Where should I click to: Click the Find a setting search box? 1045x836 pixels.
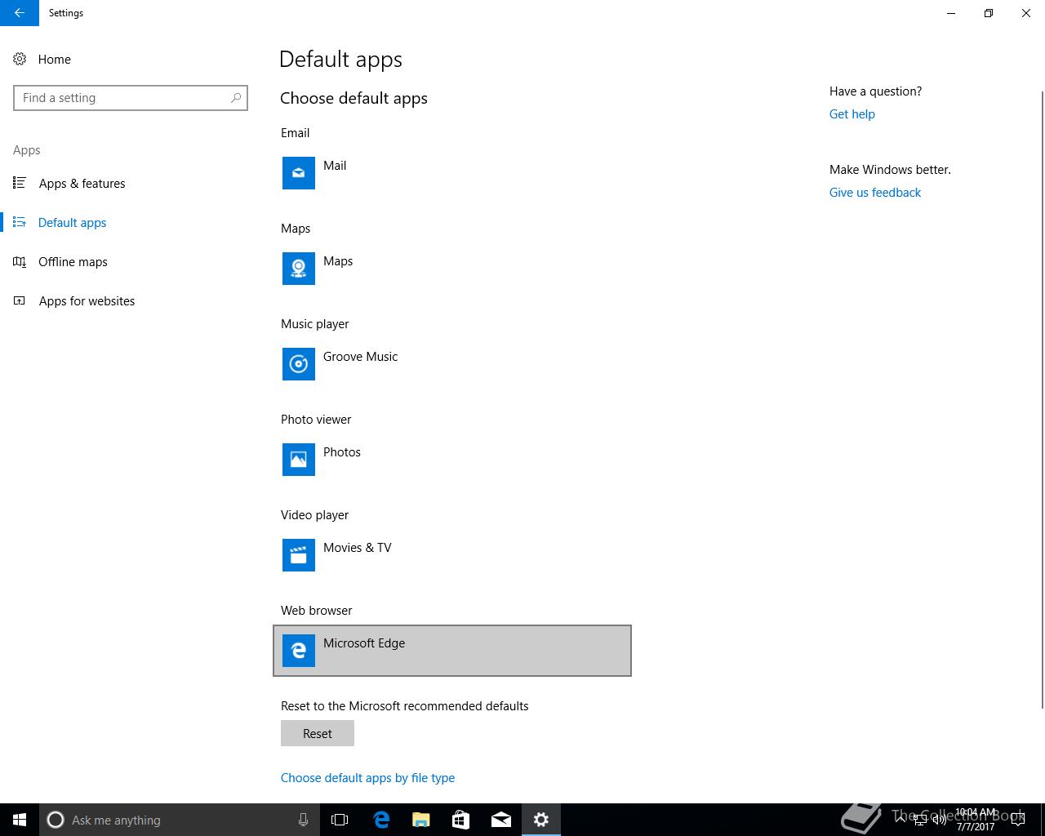click(122, 98)
